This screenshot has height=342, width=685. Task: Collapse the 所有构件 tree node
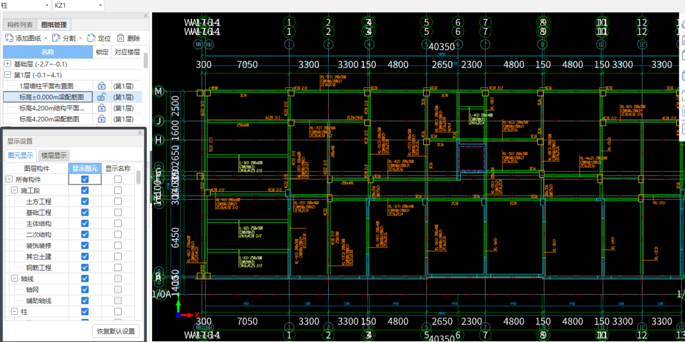click(9, 179)
